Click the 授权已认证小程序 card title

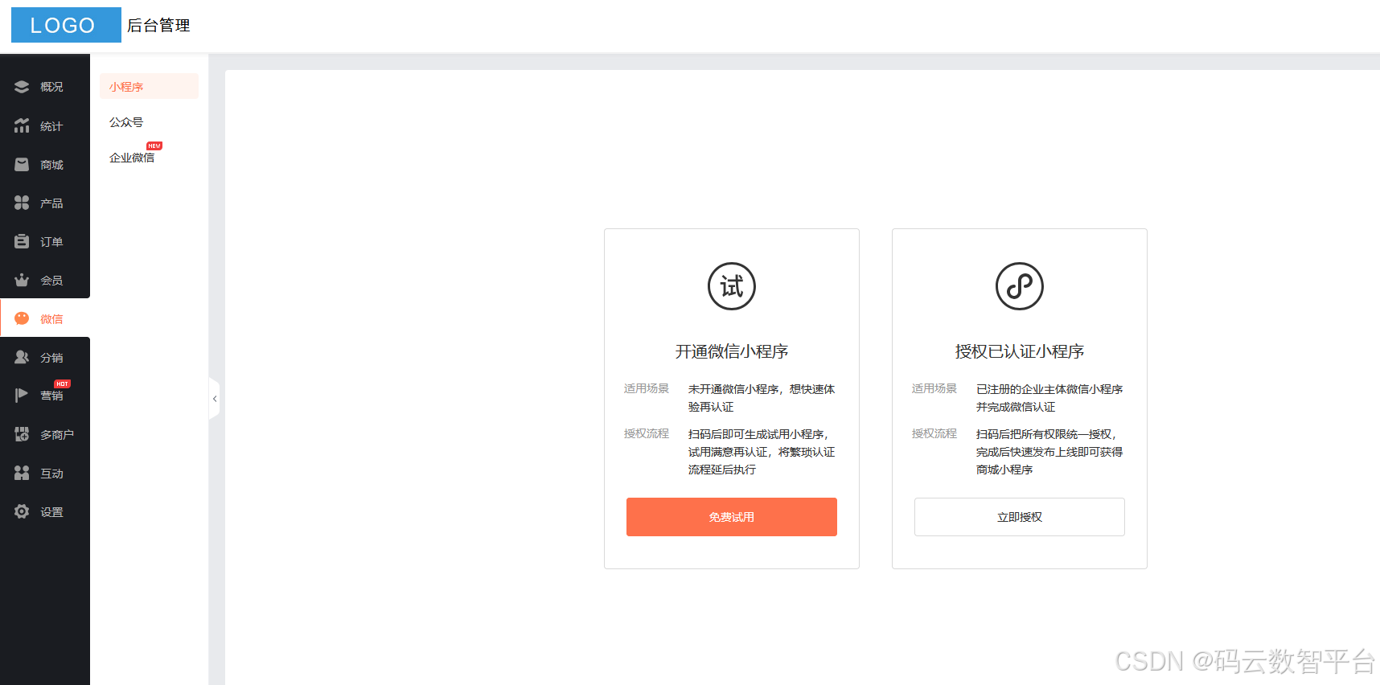(1020, 351)
